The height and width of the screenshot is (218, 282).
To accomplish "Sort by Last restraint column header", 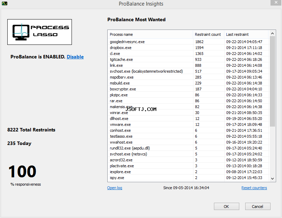I will pos(246,34).
